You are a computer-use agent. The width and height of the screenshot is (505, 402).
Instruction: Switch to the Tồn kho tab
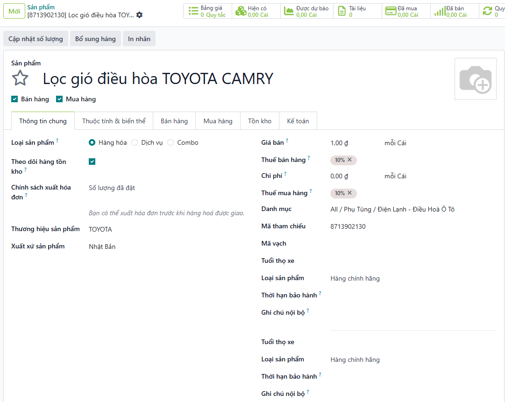point(260,121)
